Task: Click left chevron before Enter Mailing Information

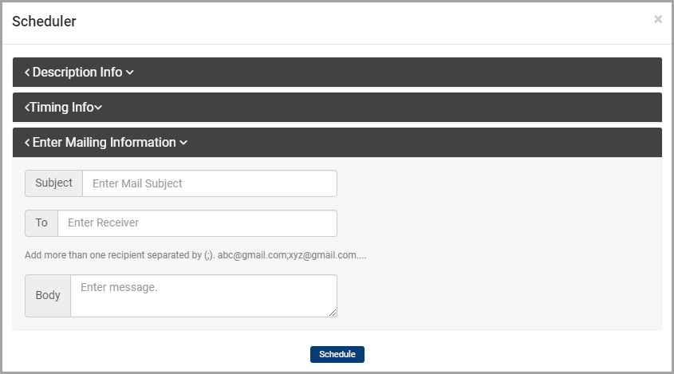Action: click(x=27, y=142)
